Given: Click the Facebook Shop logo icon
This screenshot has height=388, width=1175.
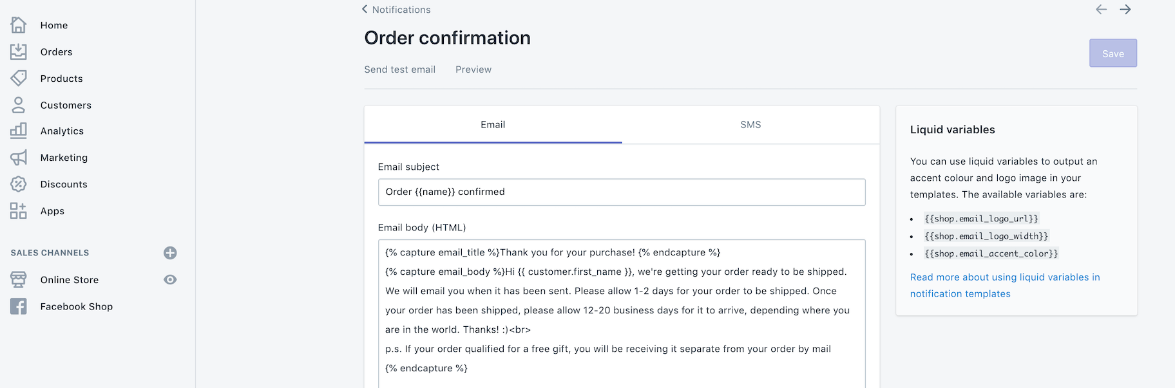Looking at the screenshot, I should coord(19,306).
